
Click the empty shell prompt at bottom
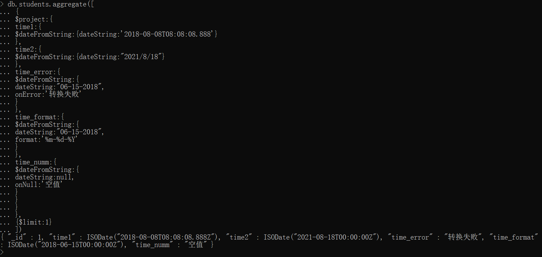[2, 253]
